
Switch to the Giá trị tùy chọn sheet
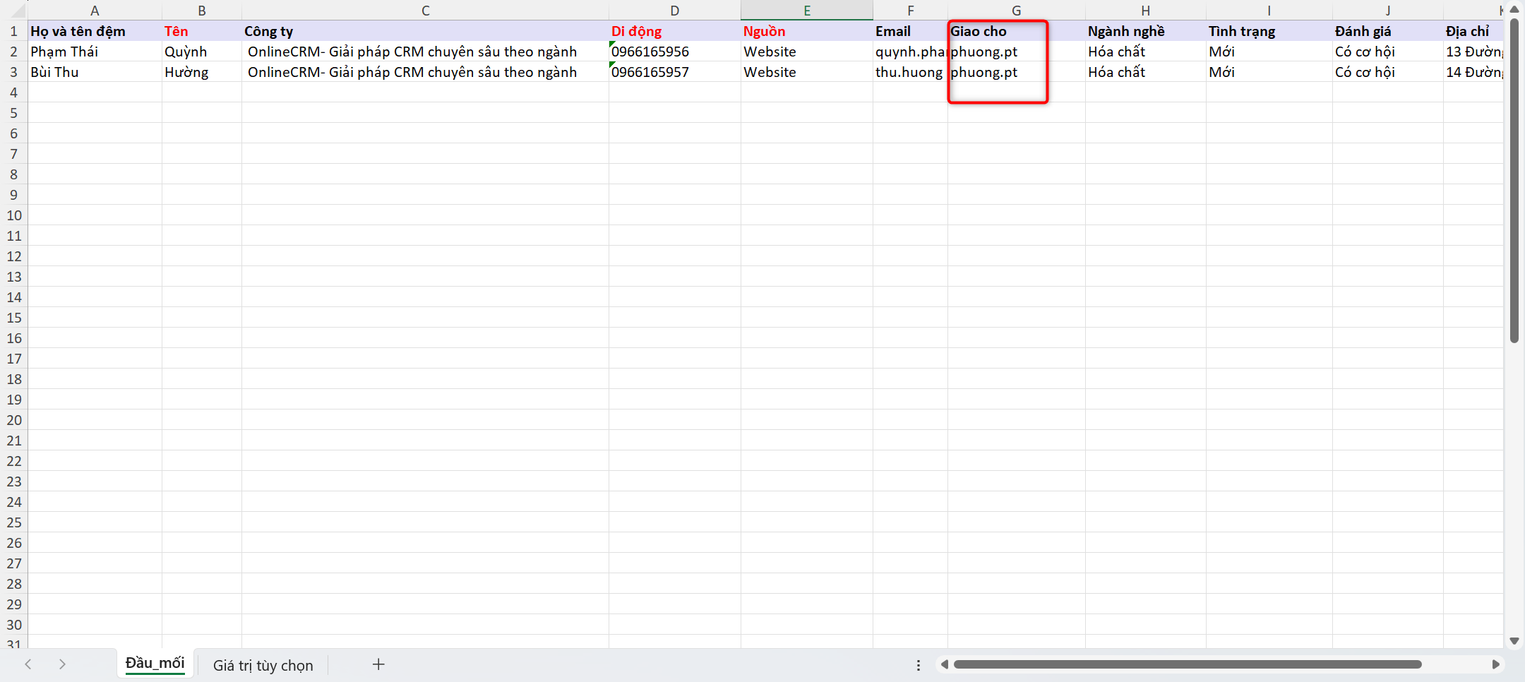point(263,665)
